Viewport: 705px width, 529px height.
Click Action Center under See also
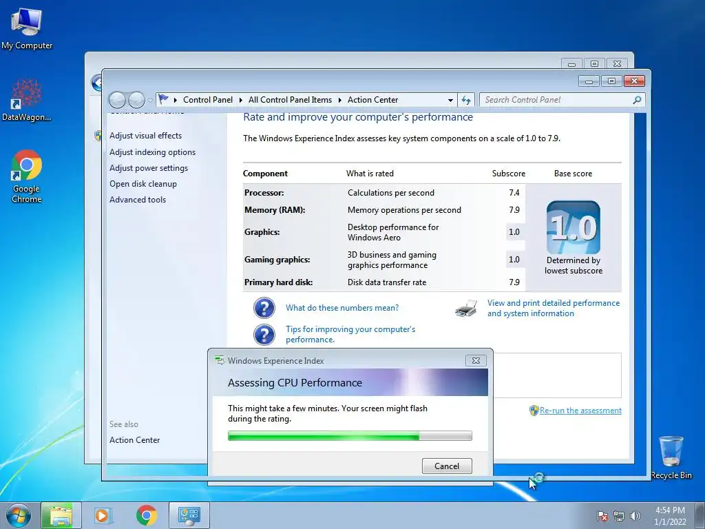click(134, 440)
